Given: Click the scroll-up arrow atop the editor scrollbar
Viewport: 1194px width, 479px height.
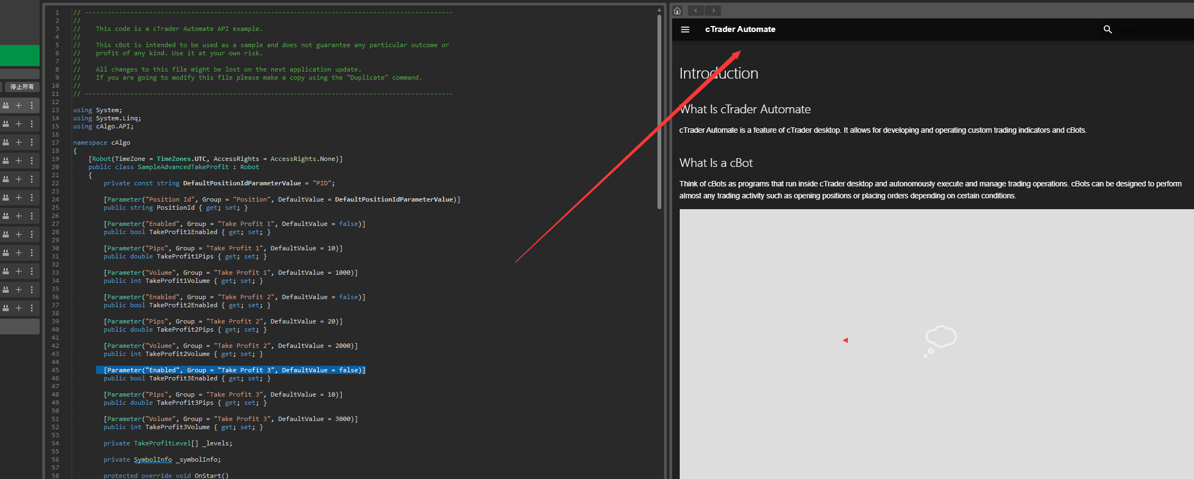Looking at the screenshot, I should coord(659,10).
